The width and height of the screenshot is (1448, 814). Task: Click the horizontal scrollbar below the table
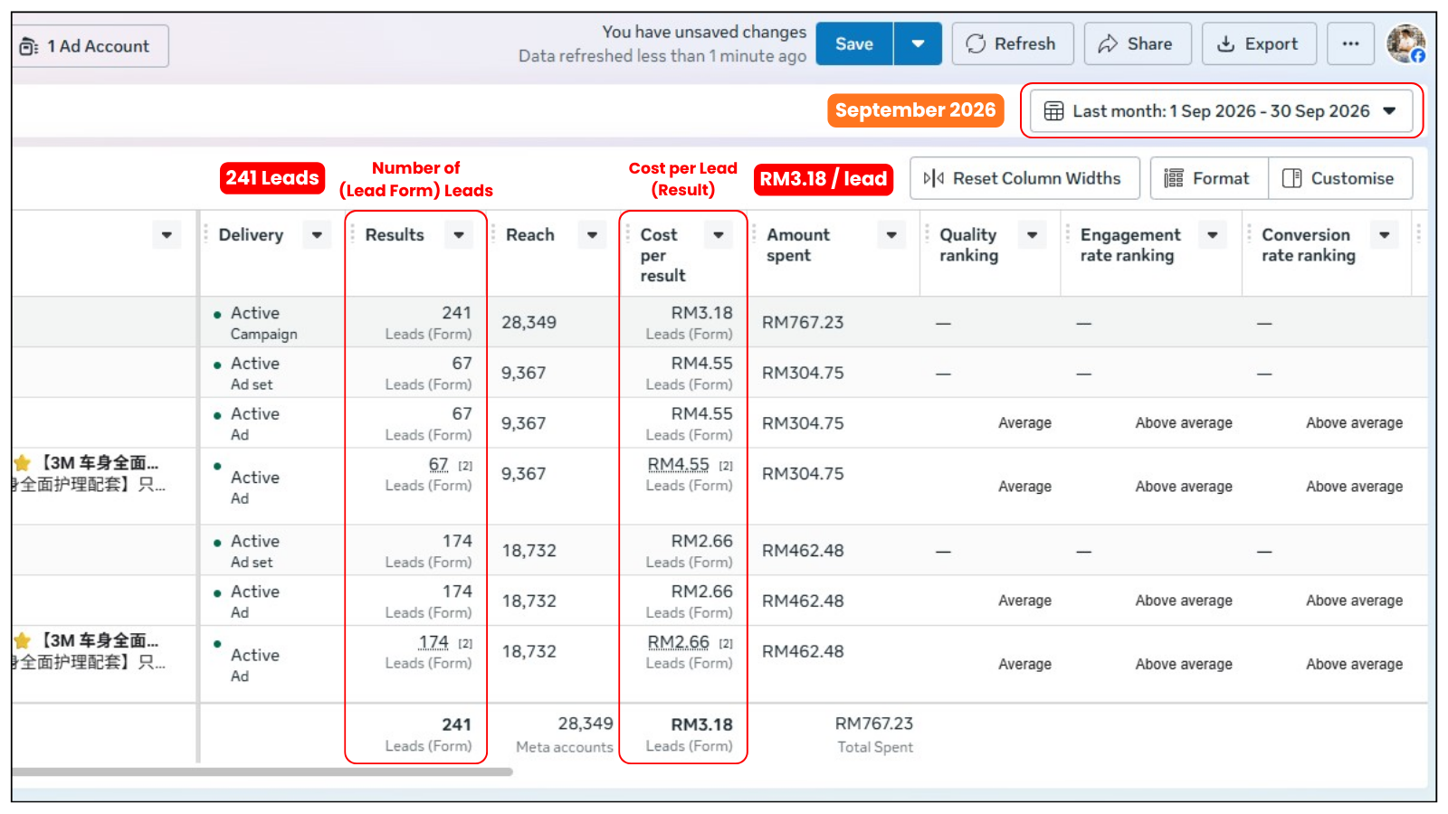[262, 772]
